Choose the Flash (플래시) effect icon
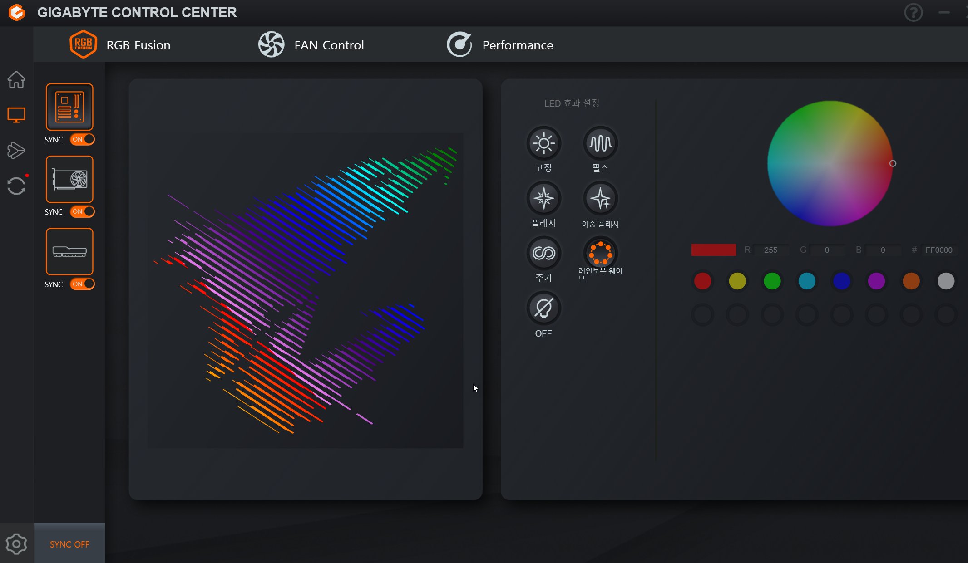This screenshot has height=563, width=968. [543, 199]
